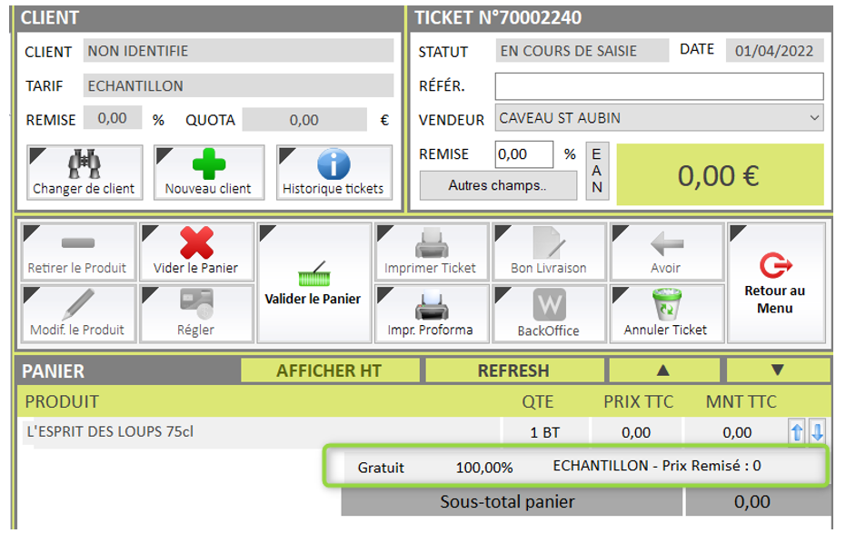
Task: Click the AFFICHER HT button
Action: click(x=331, y=370)
